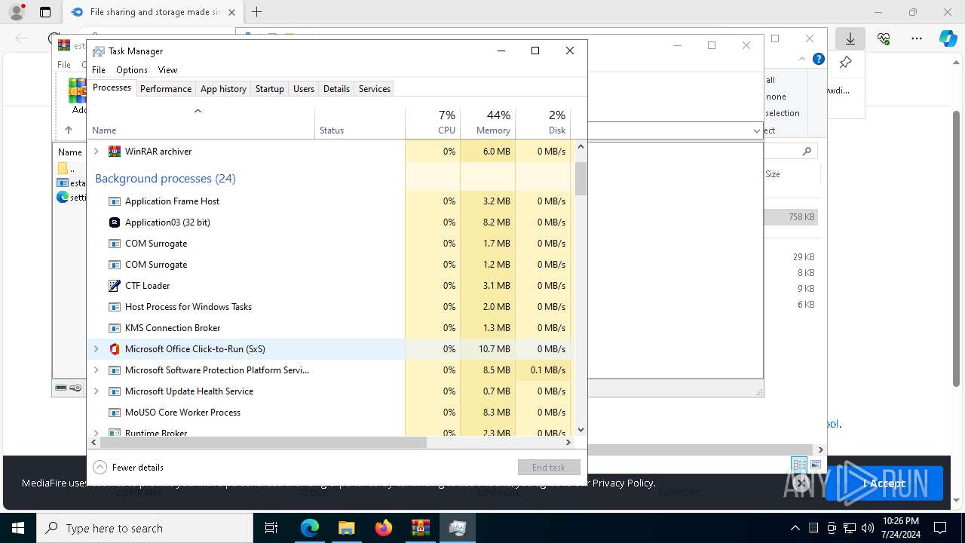965x543 pixels.
Task: Open the Task Manager Options menu
Action: [x=132, y=70]
